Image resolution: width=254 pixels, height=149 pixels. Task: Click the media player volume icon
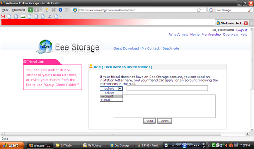196,145
